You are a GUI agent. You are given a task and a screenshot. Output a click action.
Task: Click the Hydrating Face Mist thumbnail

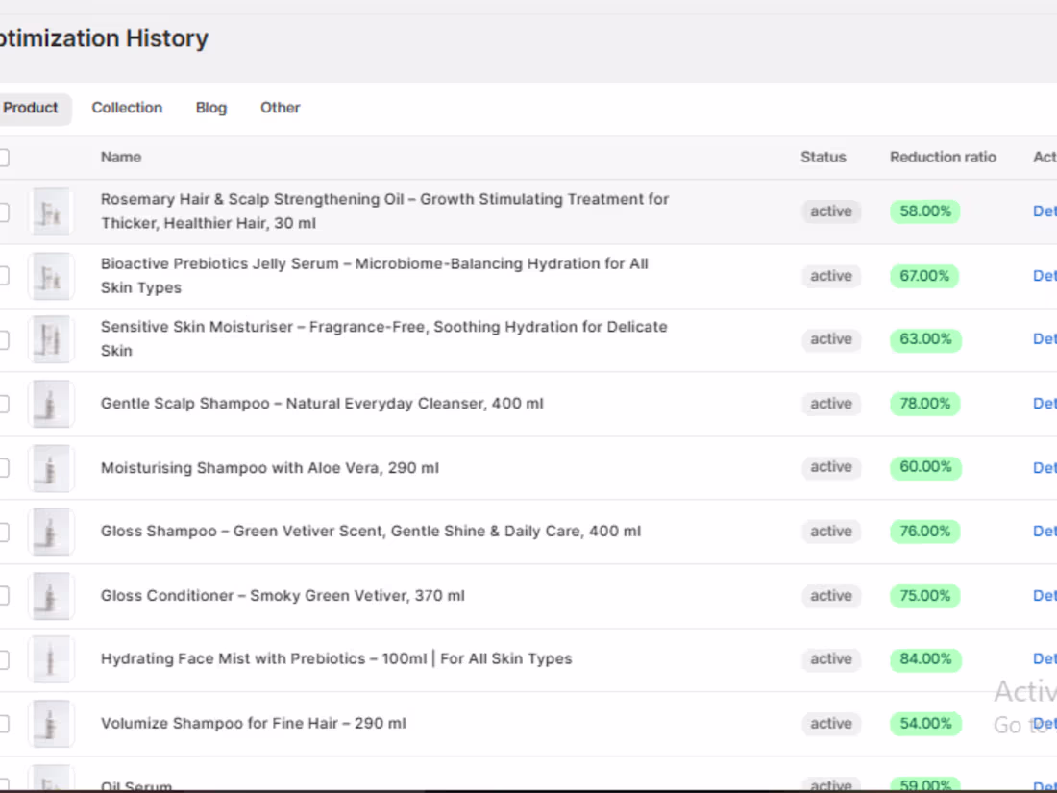tap(52, 658)
